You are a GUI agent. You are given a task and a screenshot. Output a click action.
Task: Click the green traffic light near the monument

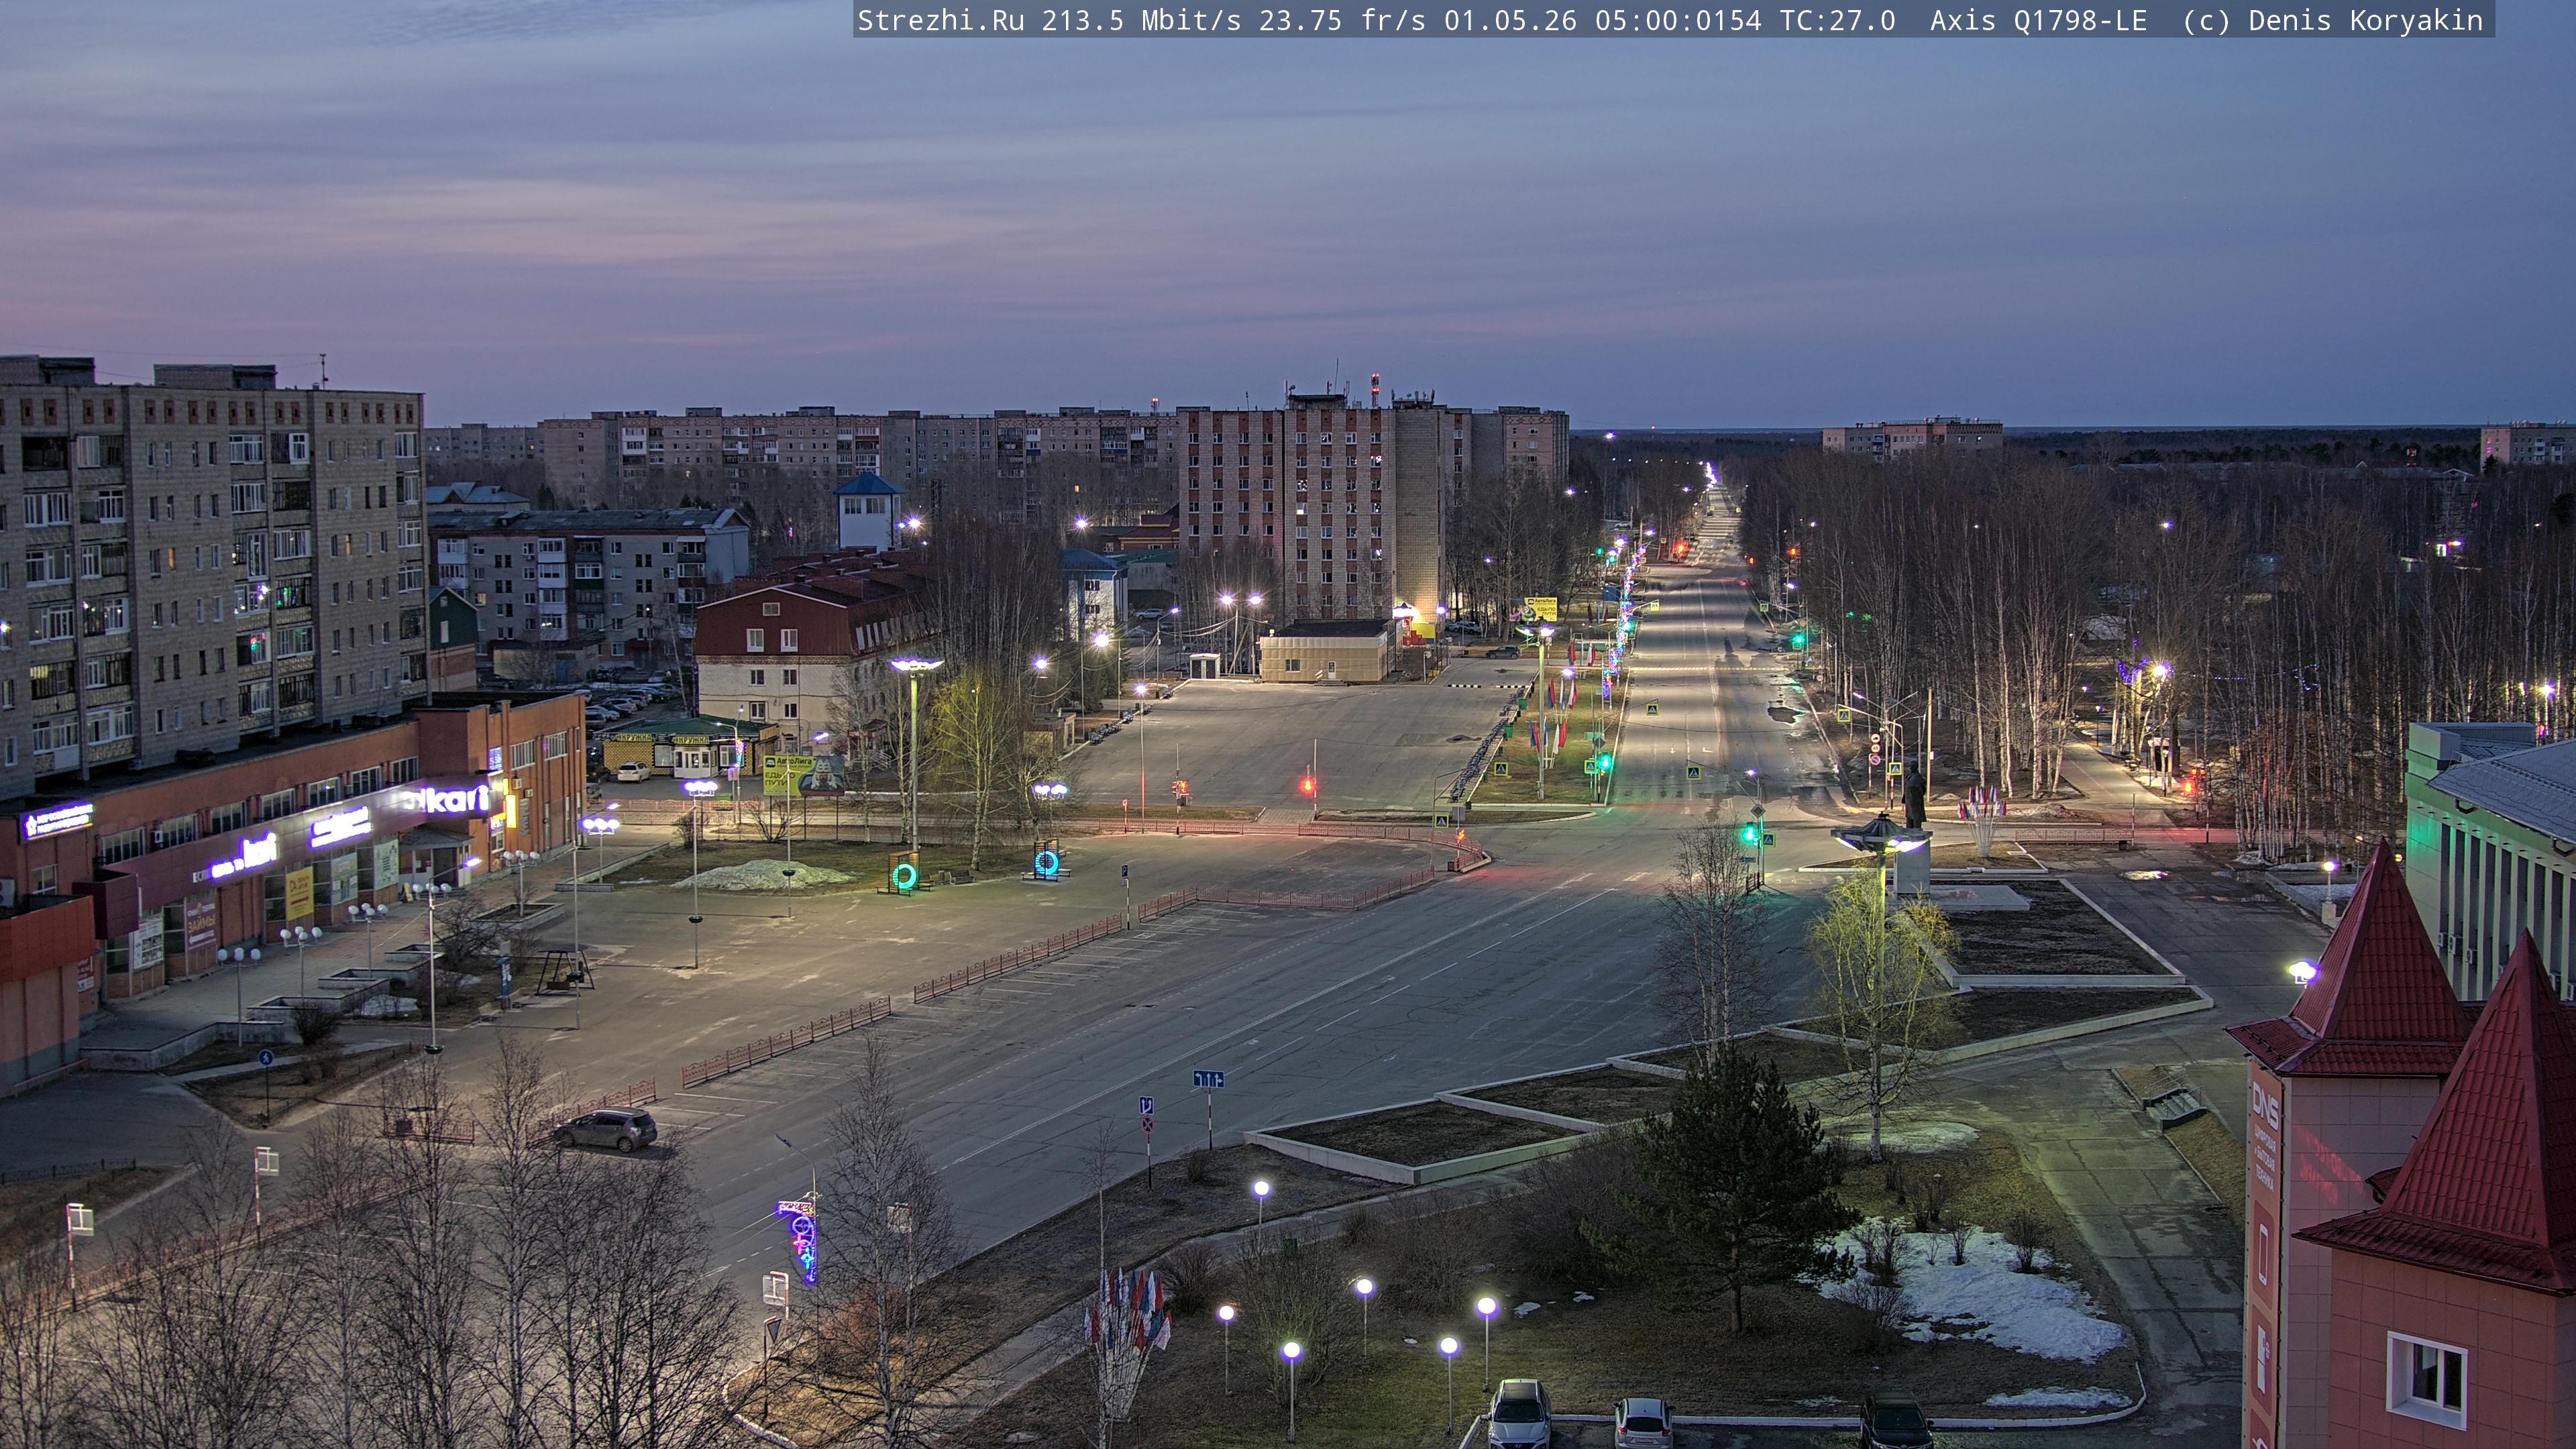click(1751, 831)
